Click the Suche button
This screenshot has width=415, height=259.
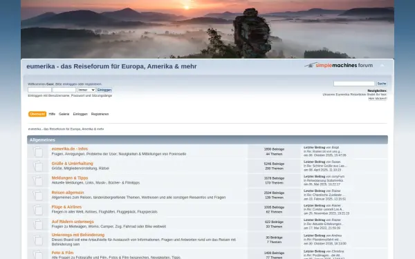point(382,84)
